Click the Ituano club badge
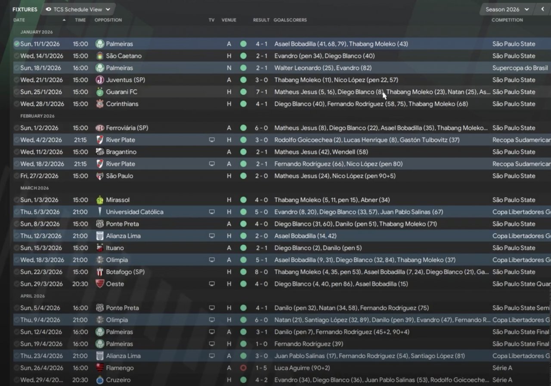551x386 pixels. tap(99, 248)
